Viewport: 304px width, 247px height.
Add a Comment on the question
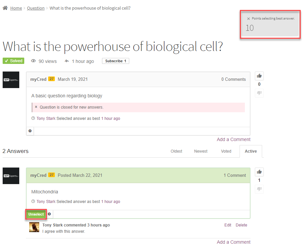coord(234,139)
